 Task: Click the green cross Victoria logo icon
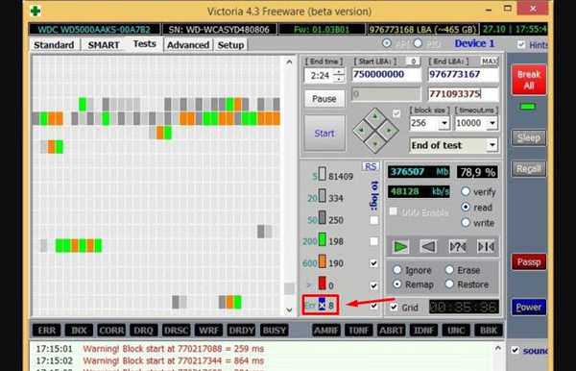point(36,11)
